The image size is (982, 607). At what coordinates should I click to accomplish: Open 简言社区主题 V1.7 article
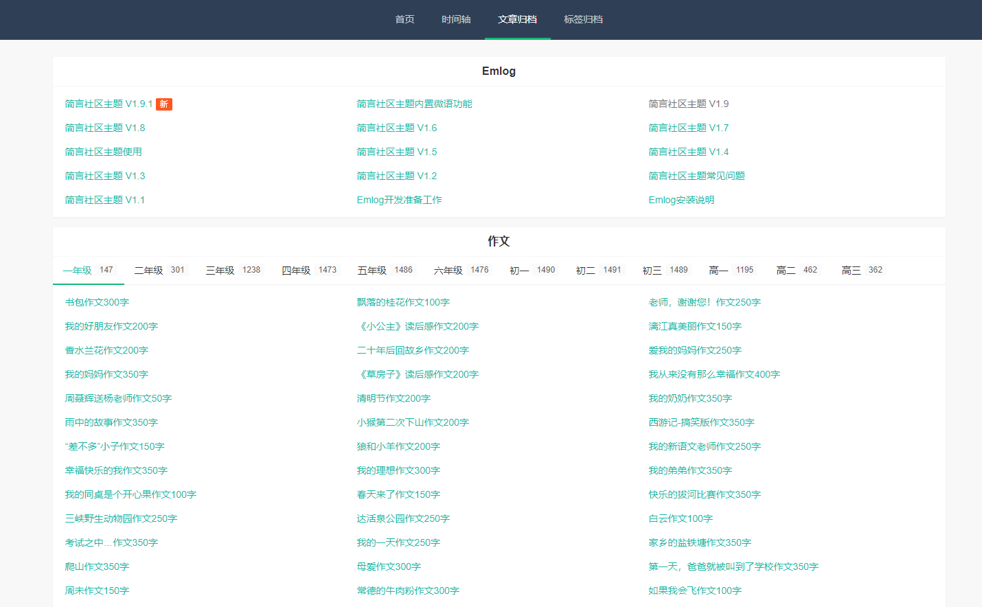tap(689, 128)
